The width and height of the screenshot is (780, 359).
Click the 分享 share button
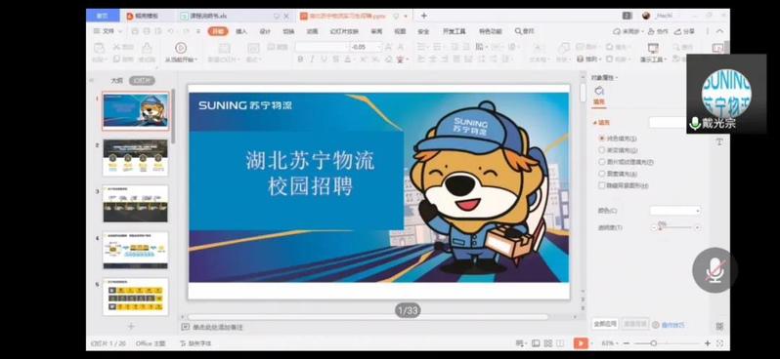coord(685,31)
